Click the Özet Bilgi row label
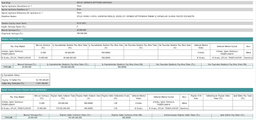256x120 pixels. [6, 2]
